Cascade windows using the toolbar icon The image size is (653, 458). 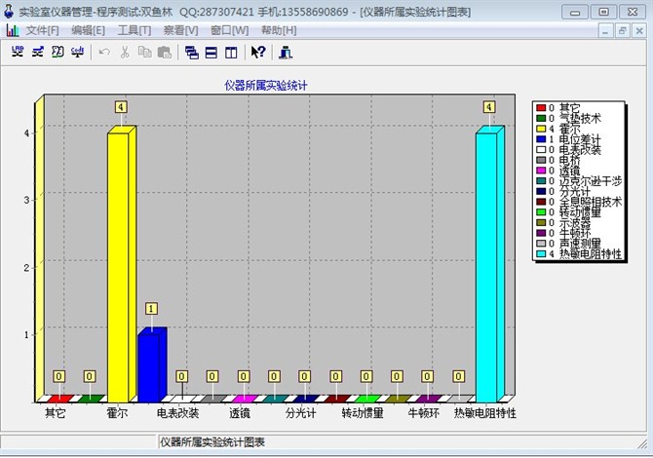(192, 53)
